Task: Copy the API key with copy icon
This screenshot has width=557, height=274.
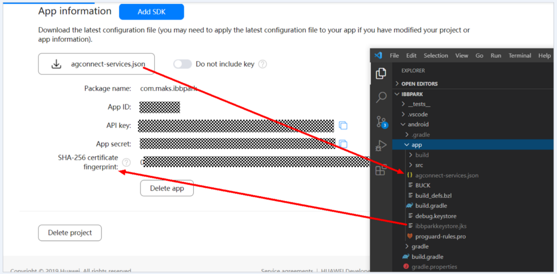Action: pos(343,126)
